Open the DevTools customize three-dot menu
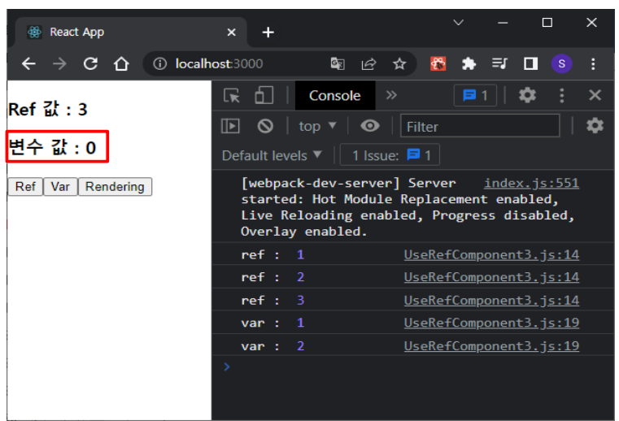 562,95
